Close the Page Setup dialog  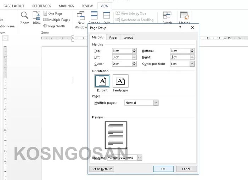click(x=192, y=28)
